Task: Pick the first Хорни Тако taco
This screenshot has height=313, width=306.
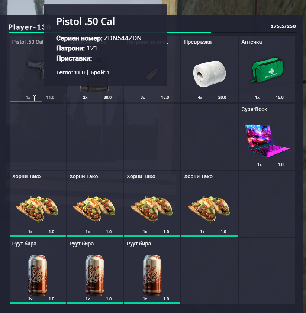Action: [x=37, y=209]
